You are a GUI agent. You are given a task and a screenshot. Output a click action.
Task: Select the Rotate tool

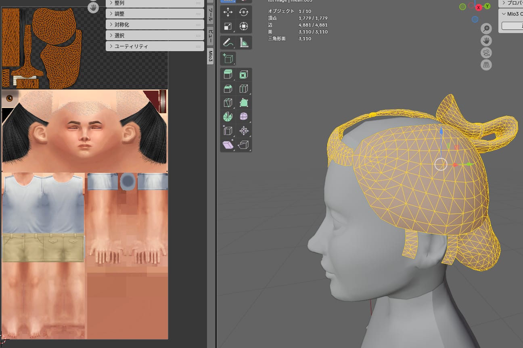(244, 12)
